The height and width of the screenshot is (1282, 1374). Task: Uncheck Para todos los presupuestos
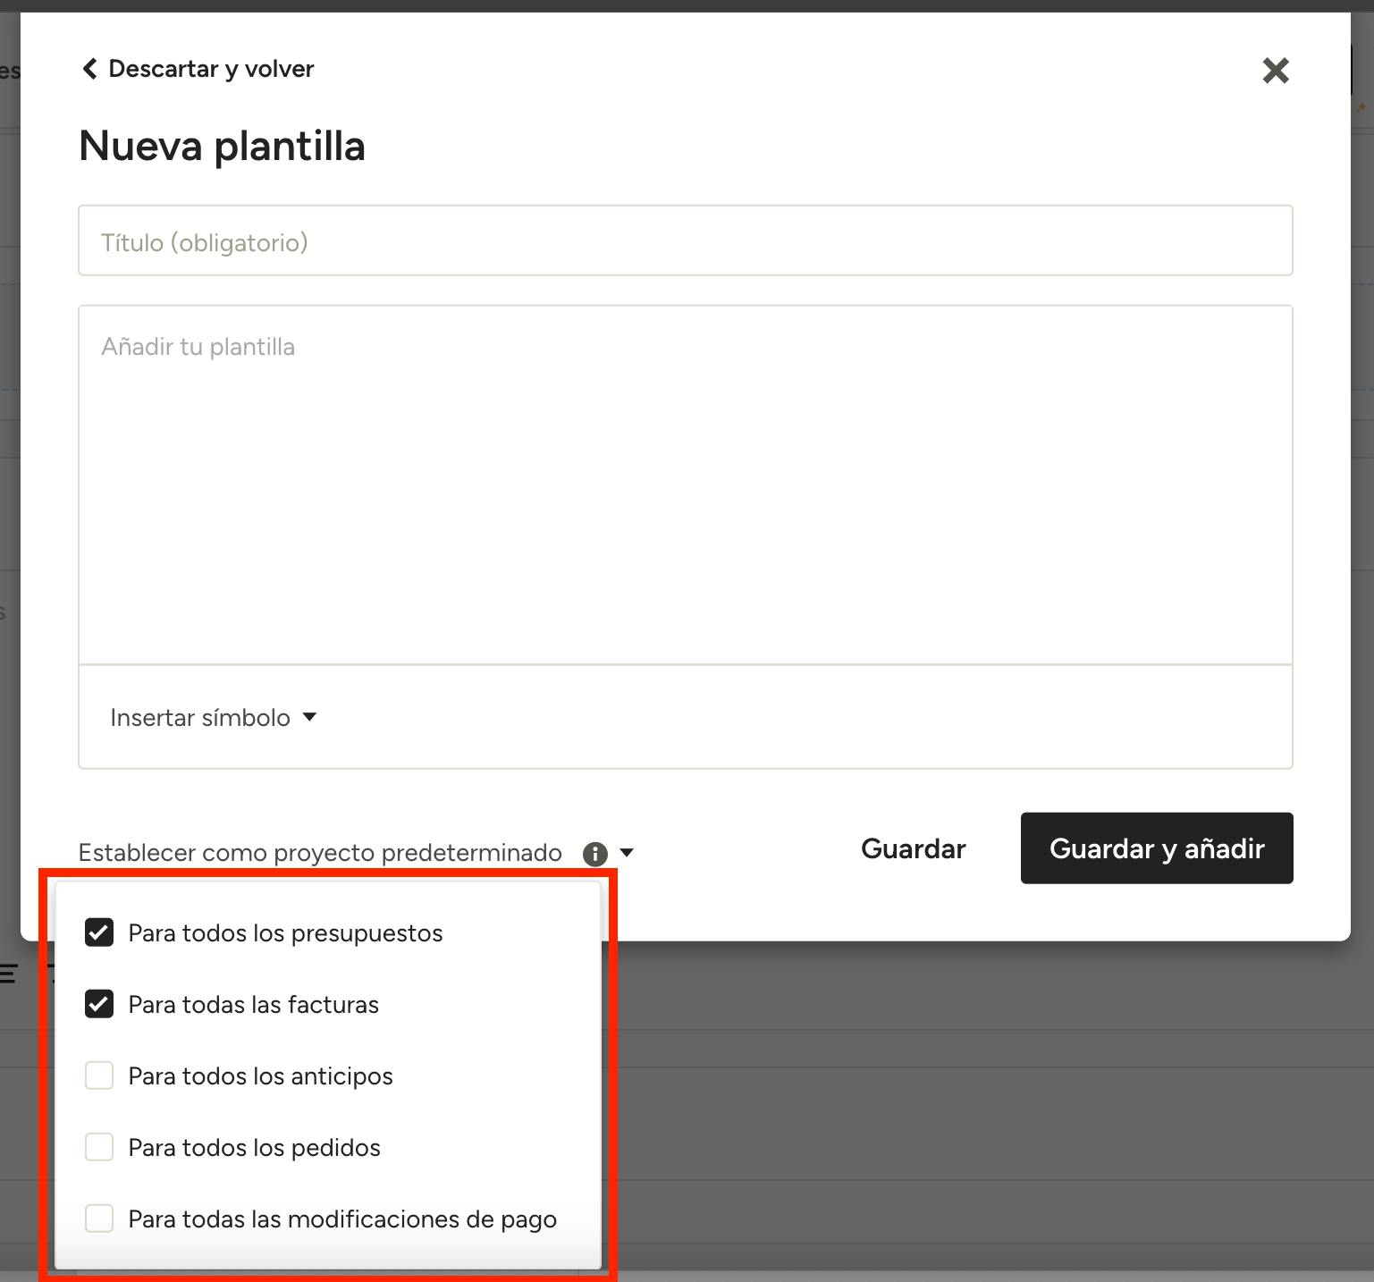(99, 932)
